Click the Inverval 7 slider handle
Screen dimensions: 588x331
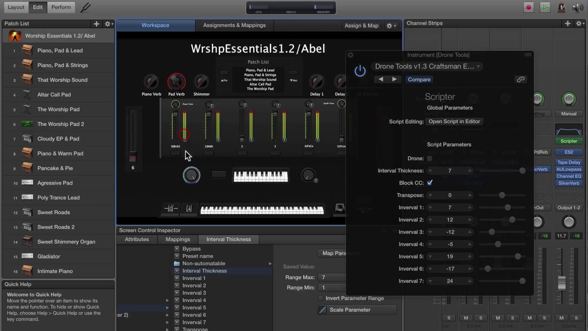[522, 281]
